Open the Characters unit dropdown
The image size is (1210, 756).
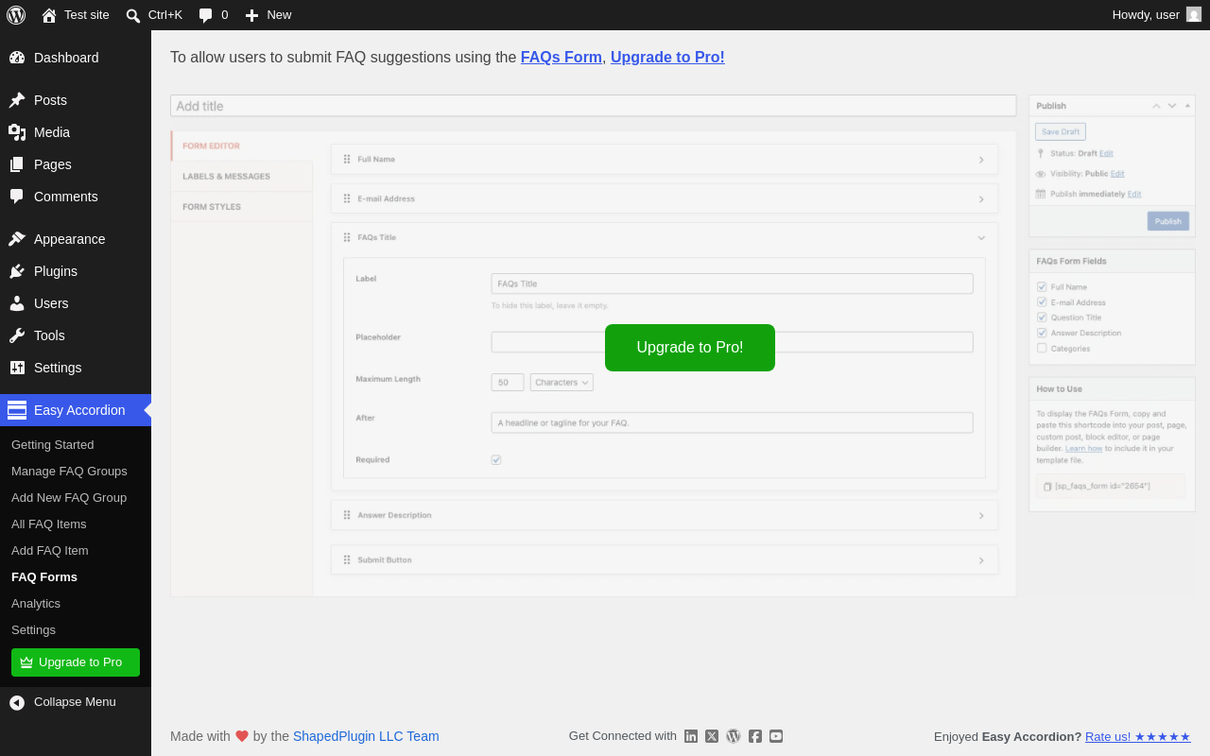[562, 383]
